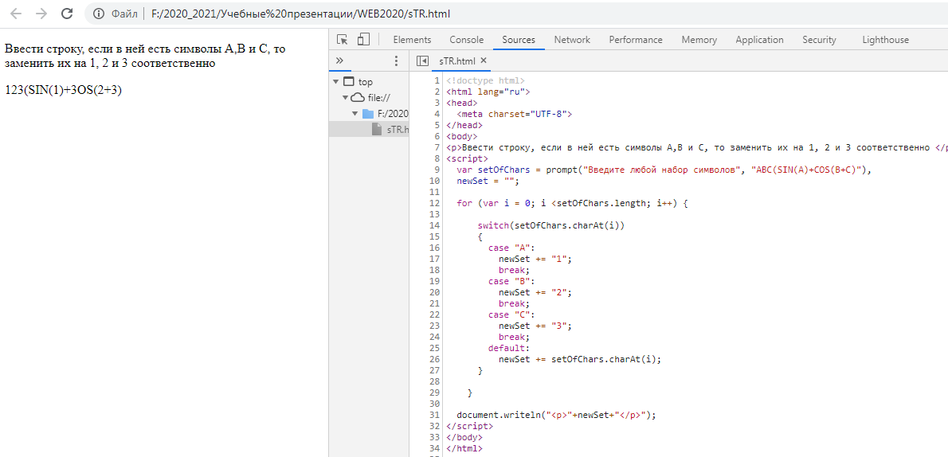
Task: Close the sTR.html editor tab
Action: click(x=484, y=61)
